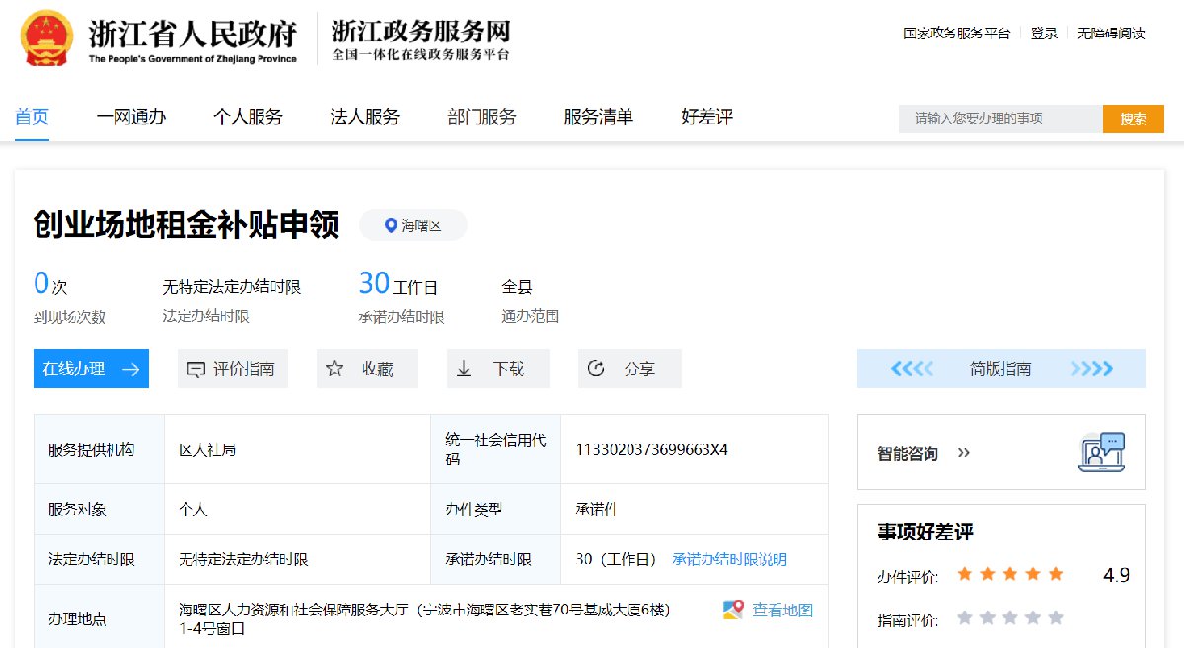This screenshot has width=1184, height=648.
Task: Click the comment icon for 评价指南
Action: click(195, 369)
